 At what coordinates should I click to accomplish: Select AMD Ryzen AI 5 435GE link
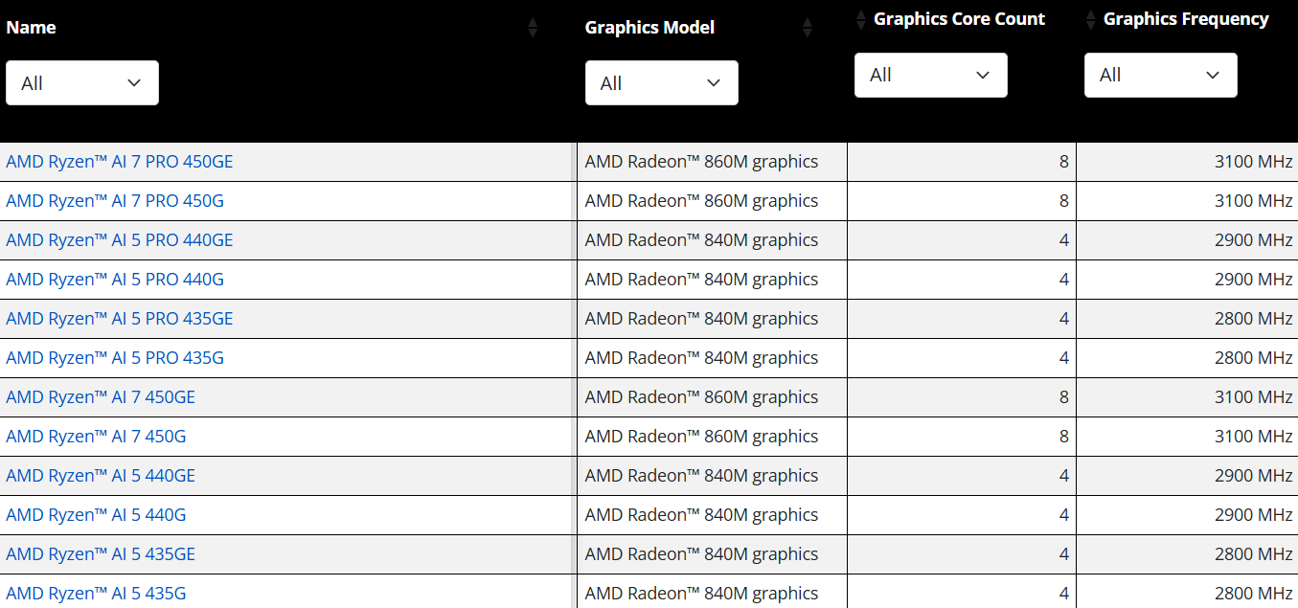tap(101, 554)
